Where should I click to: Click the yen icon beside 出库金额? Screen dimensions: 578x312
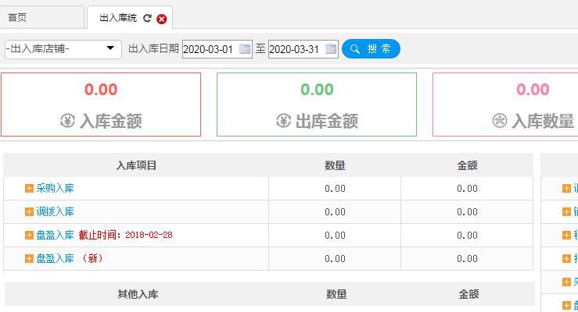click(283, 121)
